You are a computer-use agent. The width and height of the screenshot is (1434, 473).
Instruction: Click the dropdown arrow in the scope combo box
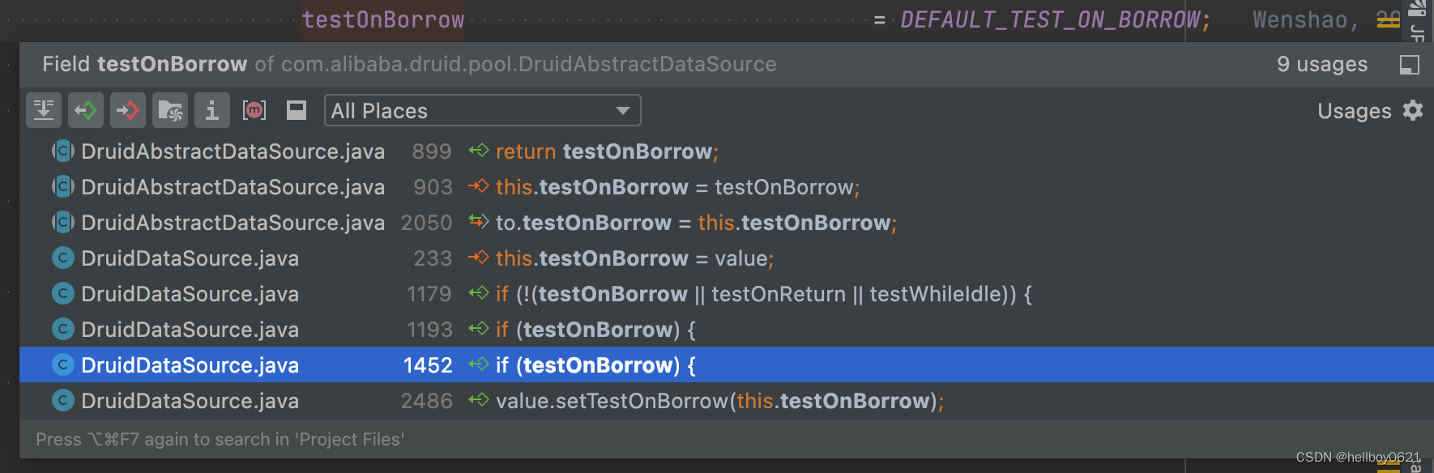(x=622, y=110)
